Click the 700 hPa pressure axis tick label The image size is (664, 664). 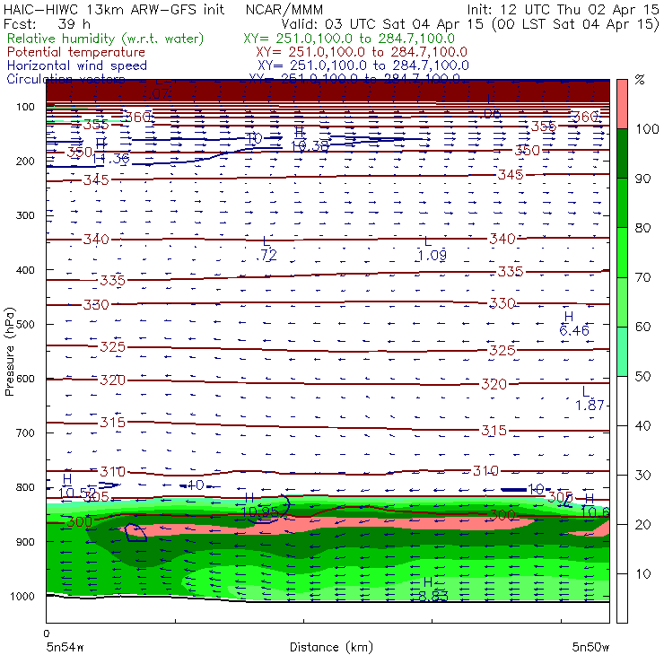click(x=25, y=432)
